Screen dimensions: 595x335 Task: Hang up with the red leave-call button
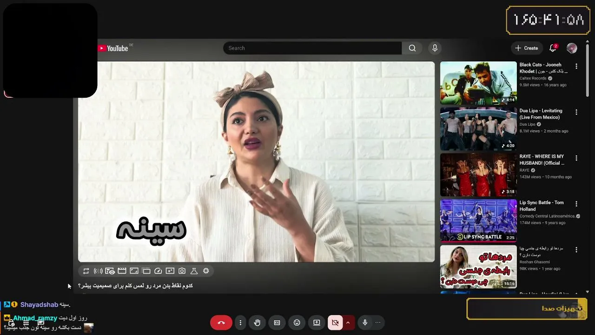(x=221, y=322)
